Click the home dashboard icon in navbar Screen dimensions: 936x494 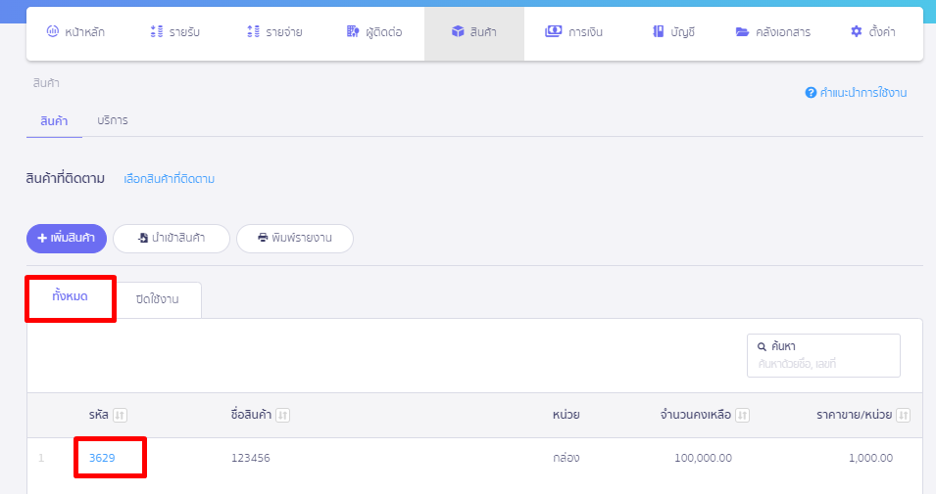coord(53,32)
